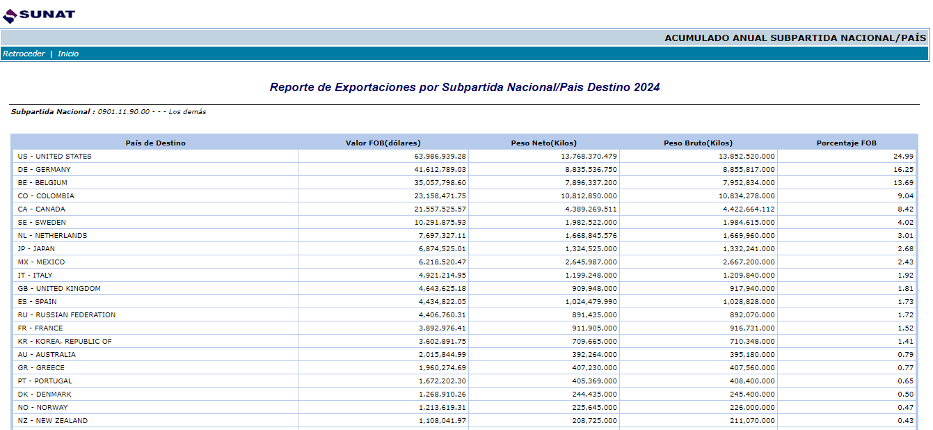933x430 pixels.
Task: Click gross weight 13,852,520.000
Action: click(x=747, y=157)
